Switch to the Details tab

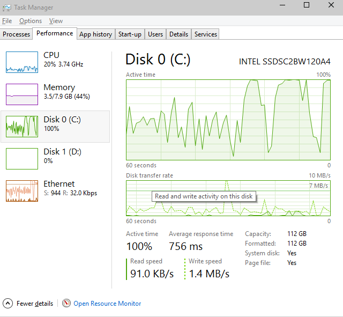(x=178, y=34)
